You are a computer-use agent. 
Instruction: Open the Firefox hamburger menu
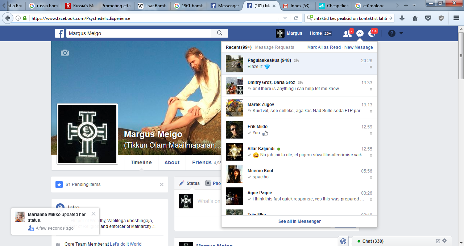tap(456, 18)
